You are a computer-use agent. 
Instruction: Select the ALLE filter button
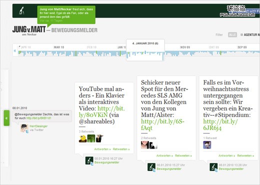click(x=232, y=34)
